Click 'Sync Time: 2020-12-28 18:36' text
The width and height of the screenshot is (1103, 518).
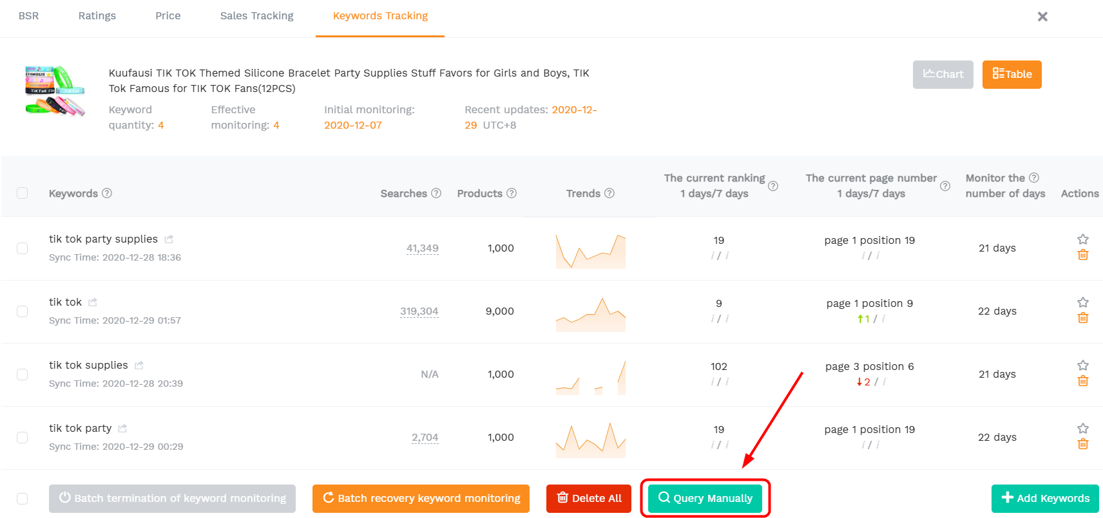coord(115,257)
